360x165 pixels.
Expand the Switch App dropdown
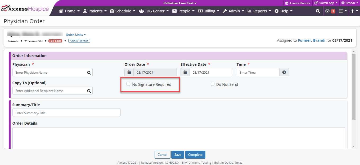click(x=326, y=3)
